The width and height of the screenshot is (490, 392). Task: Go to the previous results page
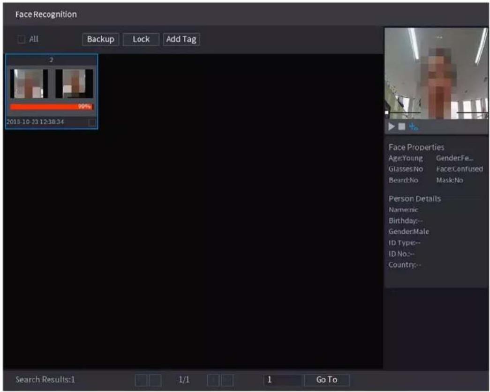(x=155, y=380)
